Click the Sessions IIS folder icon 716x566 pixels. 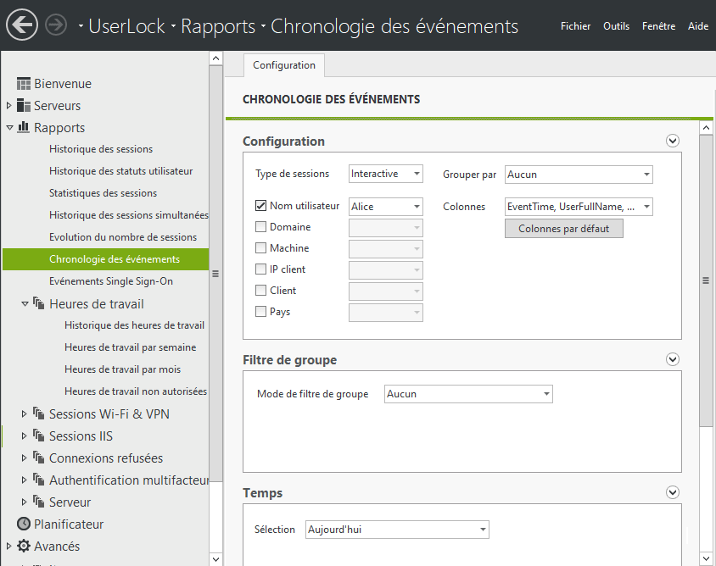39,436
